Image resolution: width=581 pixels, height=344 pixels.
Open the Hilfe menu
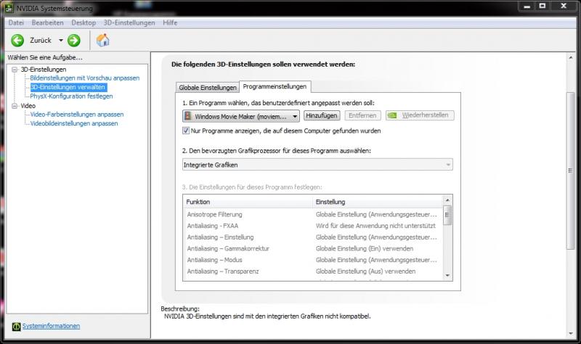[x=170, y=22]
